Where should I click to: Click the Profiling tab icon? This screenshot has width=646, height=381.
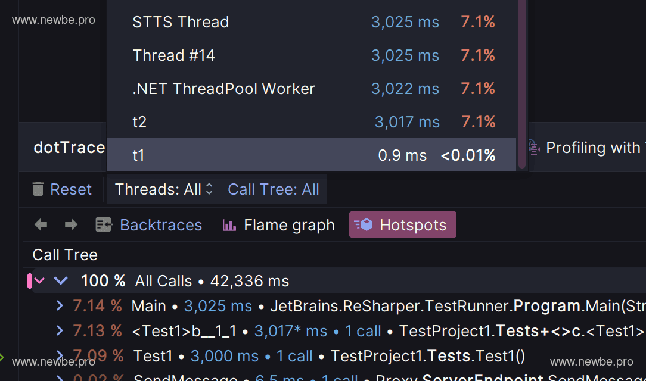pyautogui.click(x=533, y=148)
